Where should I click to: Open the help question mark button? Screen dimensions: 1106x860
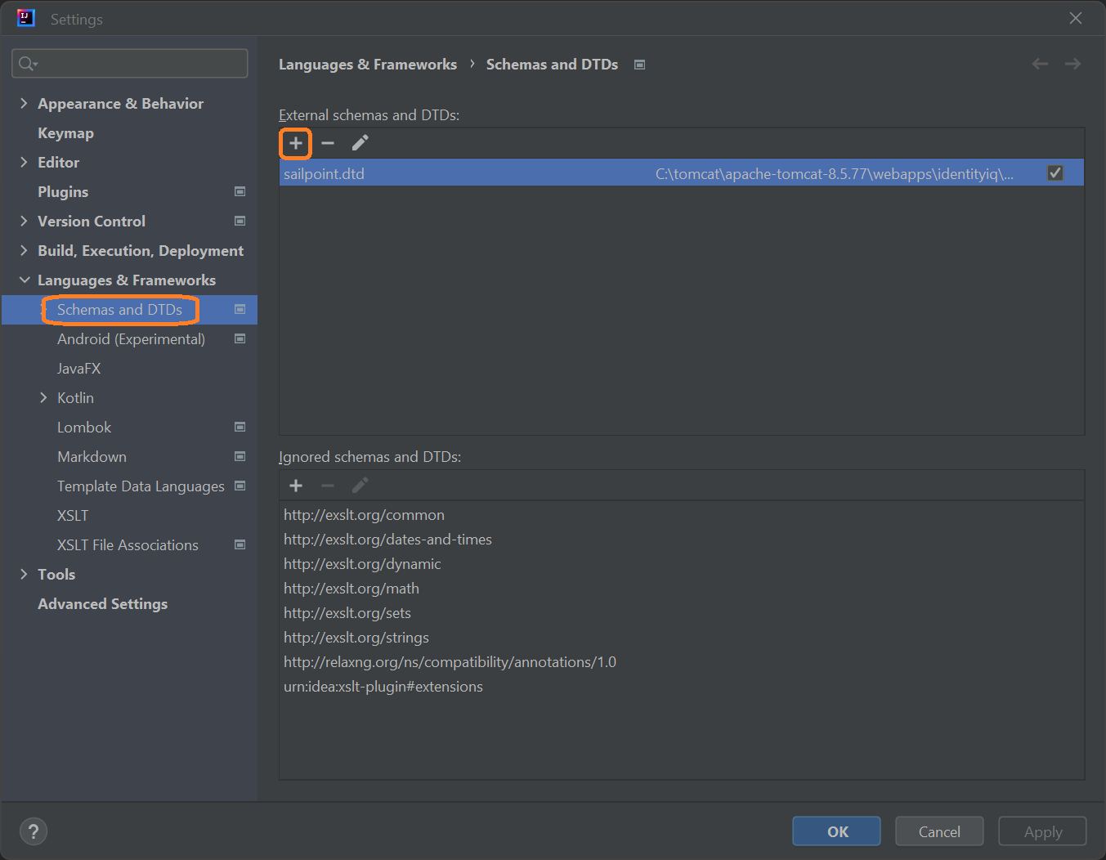pos(34,831)
